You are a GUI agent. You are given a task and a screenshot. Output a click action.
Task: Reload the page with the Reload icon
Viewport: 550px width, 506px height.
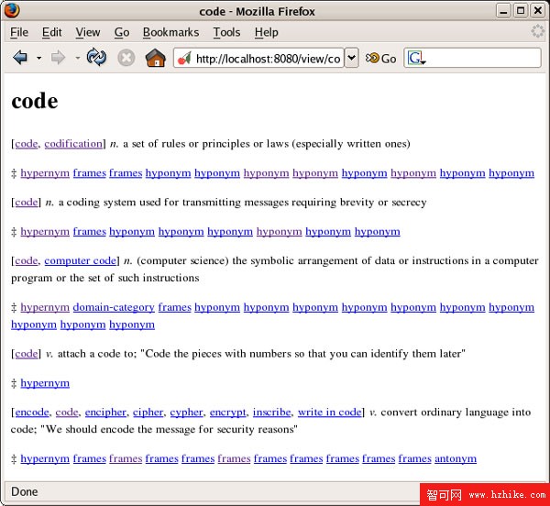(x=96, y=58)
